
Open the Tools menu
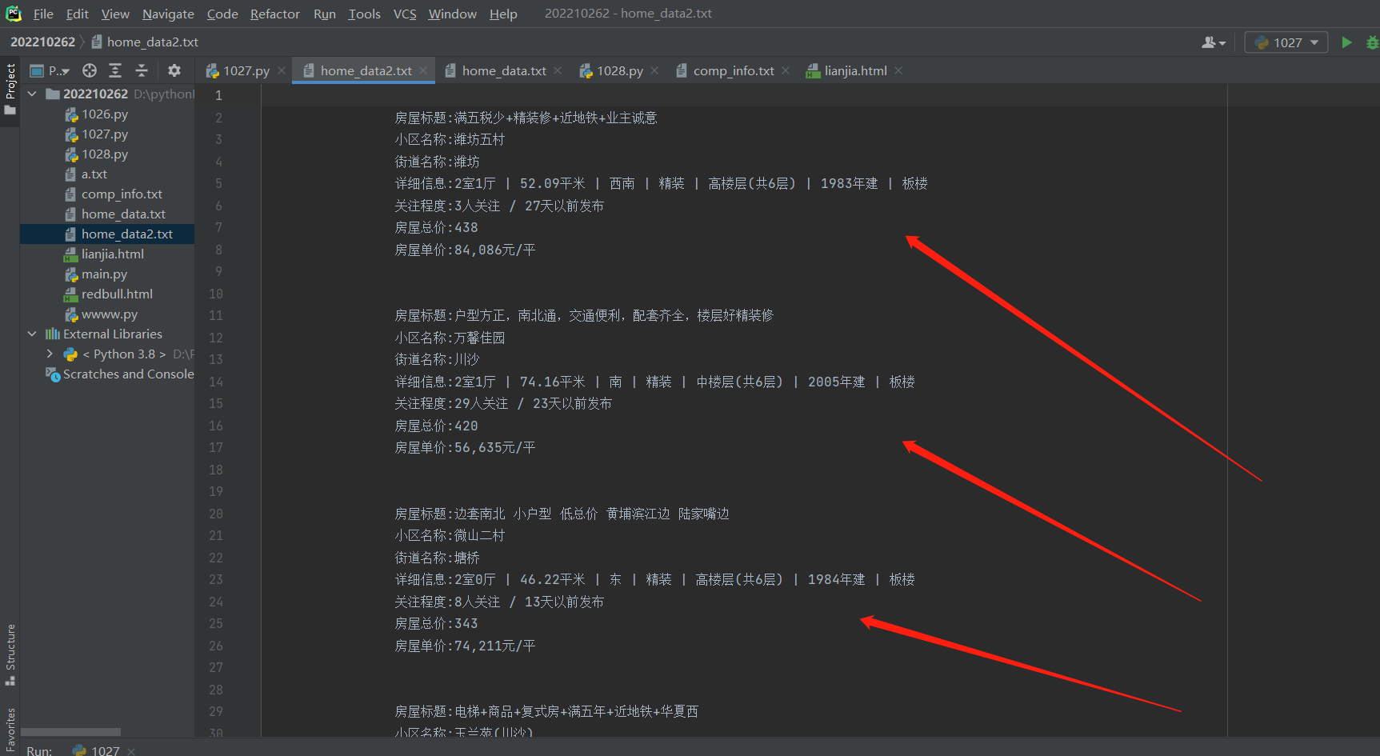pos(364,14)
